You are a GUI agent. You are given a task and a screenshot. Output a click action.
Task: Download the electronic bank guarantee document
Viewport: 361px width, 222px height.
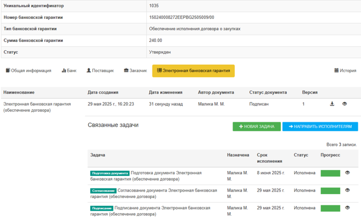click(x=332, y=104)
